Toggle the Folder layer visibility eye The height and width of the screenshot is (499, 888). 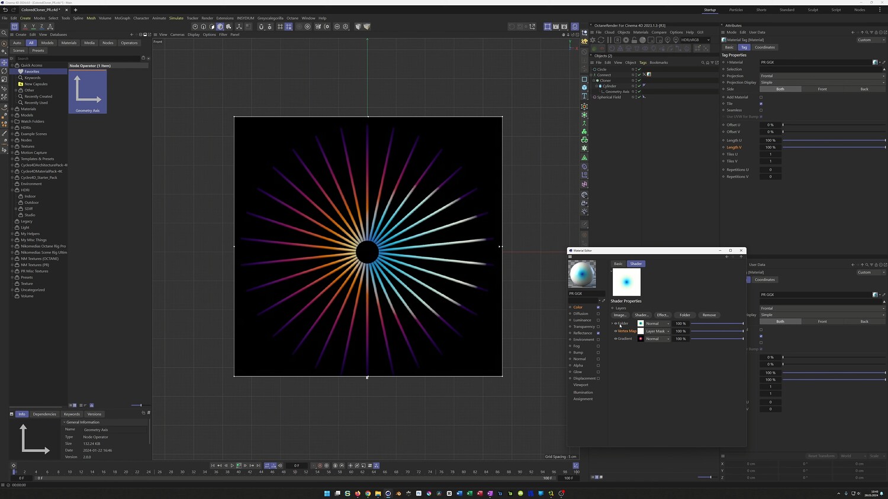(x=616, y=323)
